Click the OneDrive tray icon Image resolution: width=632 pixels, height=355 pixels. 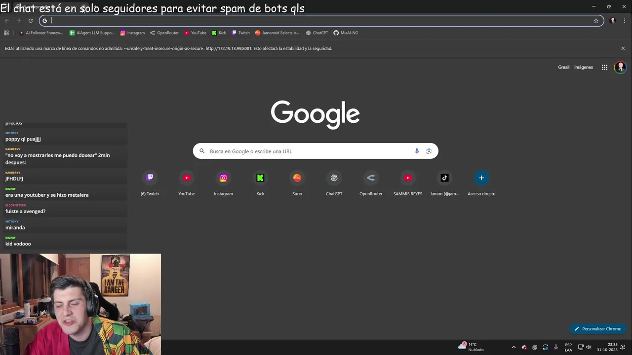[x=524, y=347]
